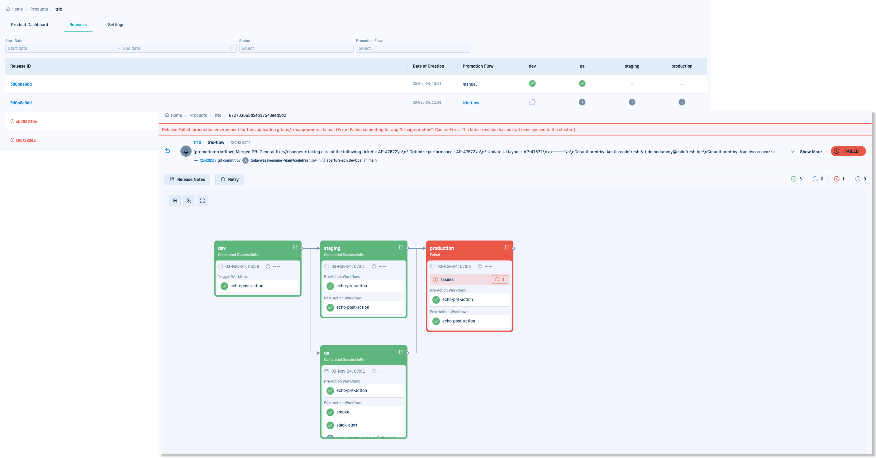
Task: Switch to the Product Dashboard tab
Action: 29,25
